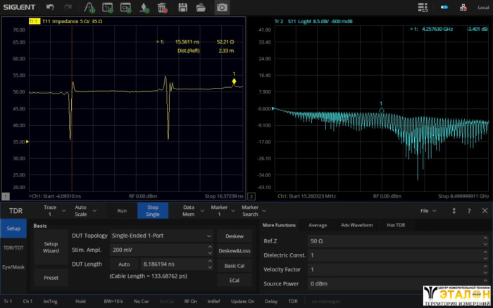Image resolution: width=493 pixels, height=308 pixels.
Task: Switch to the Eye/Mask tab
Action: point(14,267)
